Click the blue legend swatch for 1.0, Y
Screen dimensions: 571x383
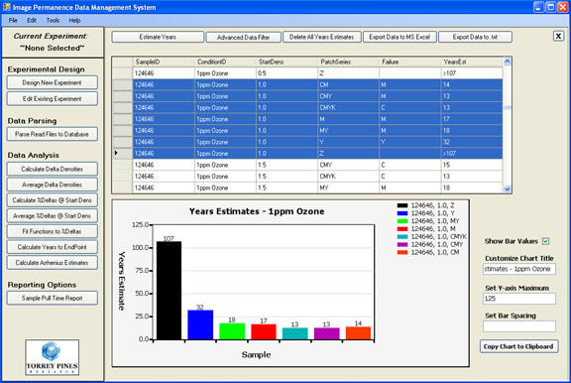coord(402,213)
